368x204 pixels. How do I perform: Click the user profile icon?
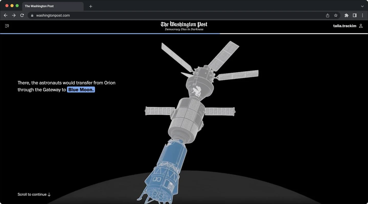(361, 26)
